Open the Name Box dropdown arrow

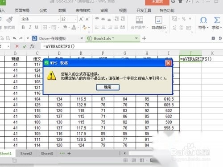click(x=8, y=46)
